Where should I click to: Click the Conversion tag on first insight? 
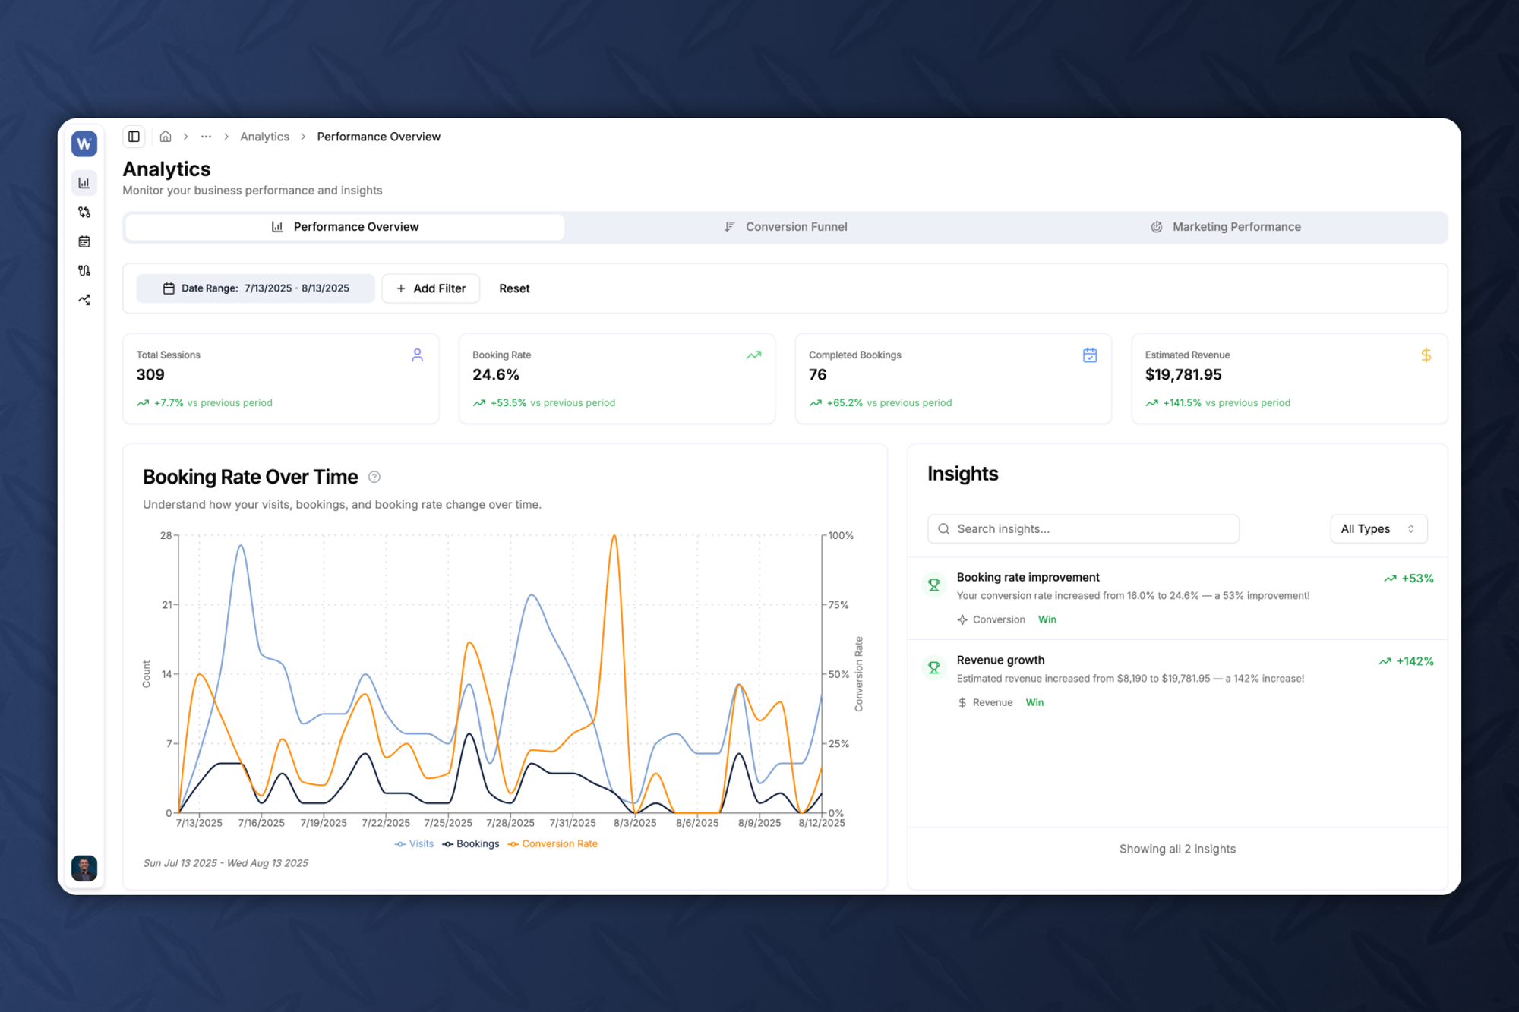[991, 619]
